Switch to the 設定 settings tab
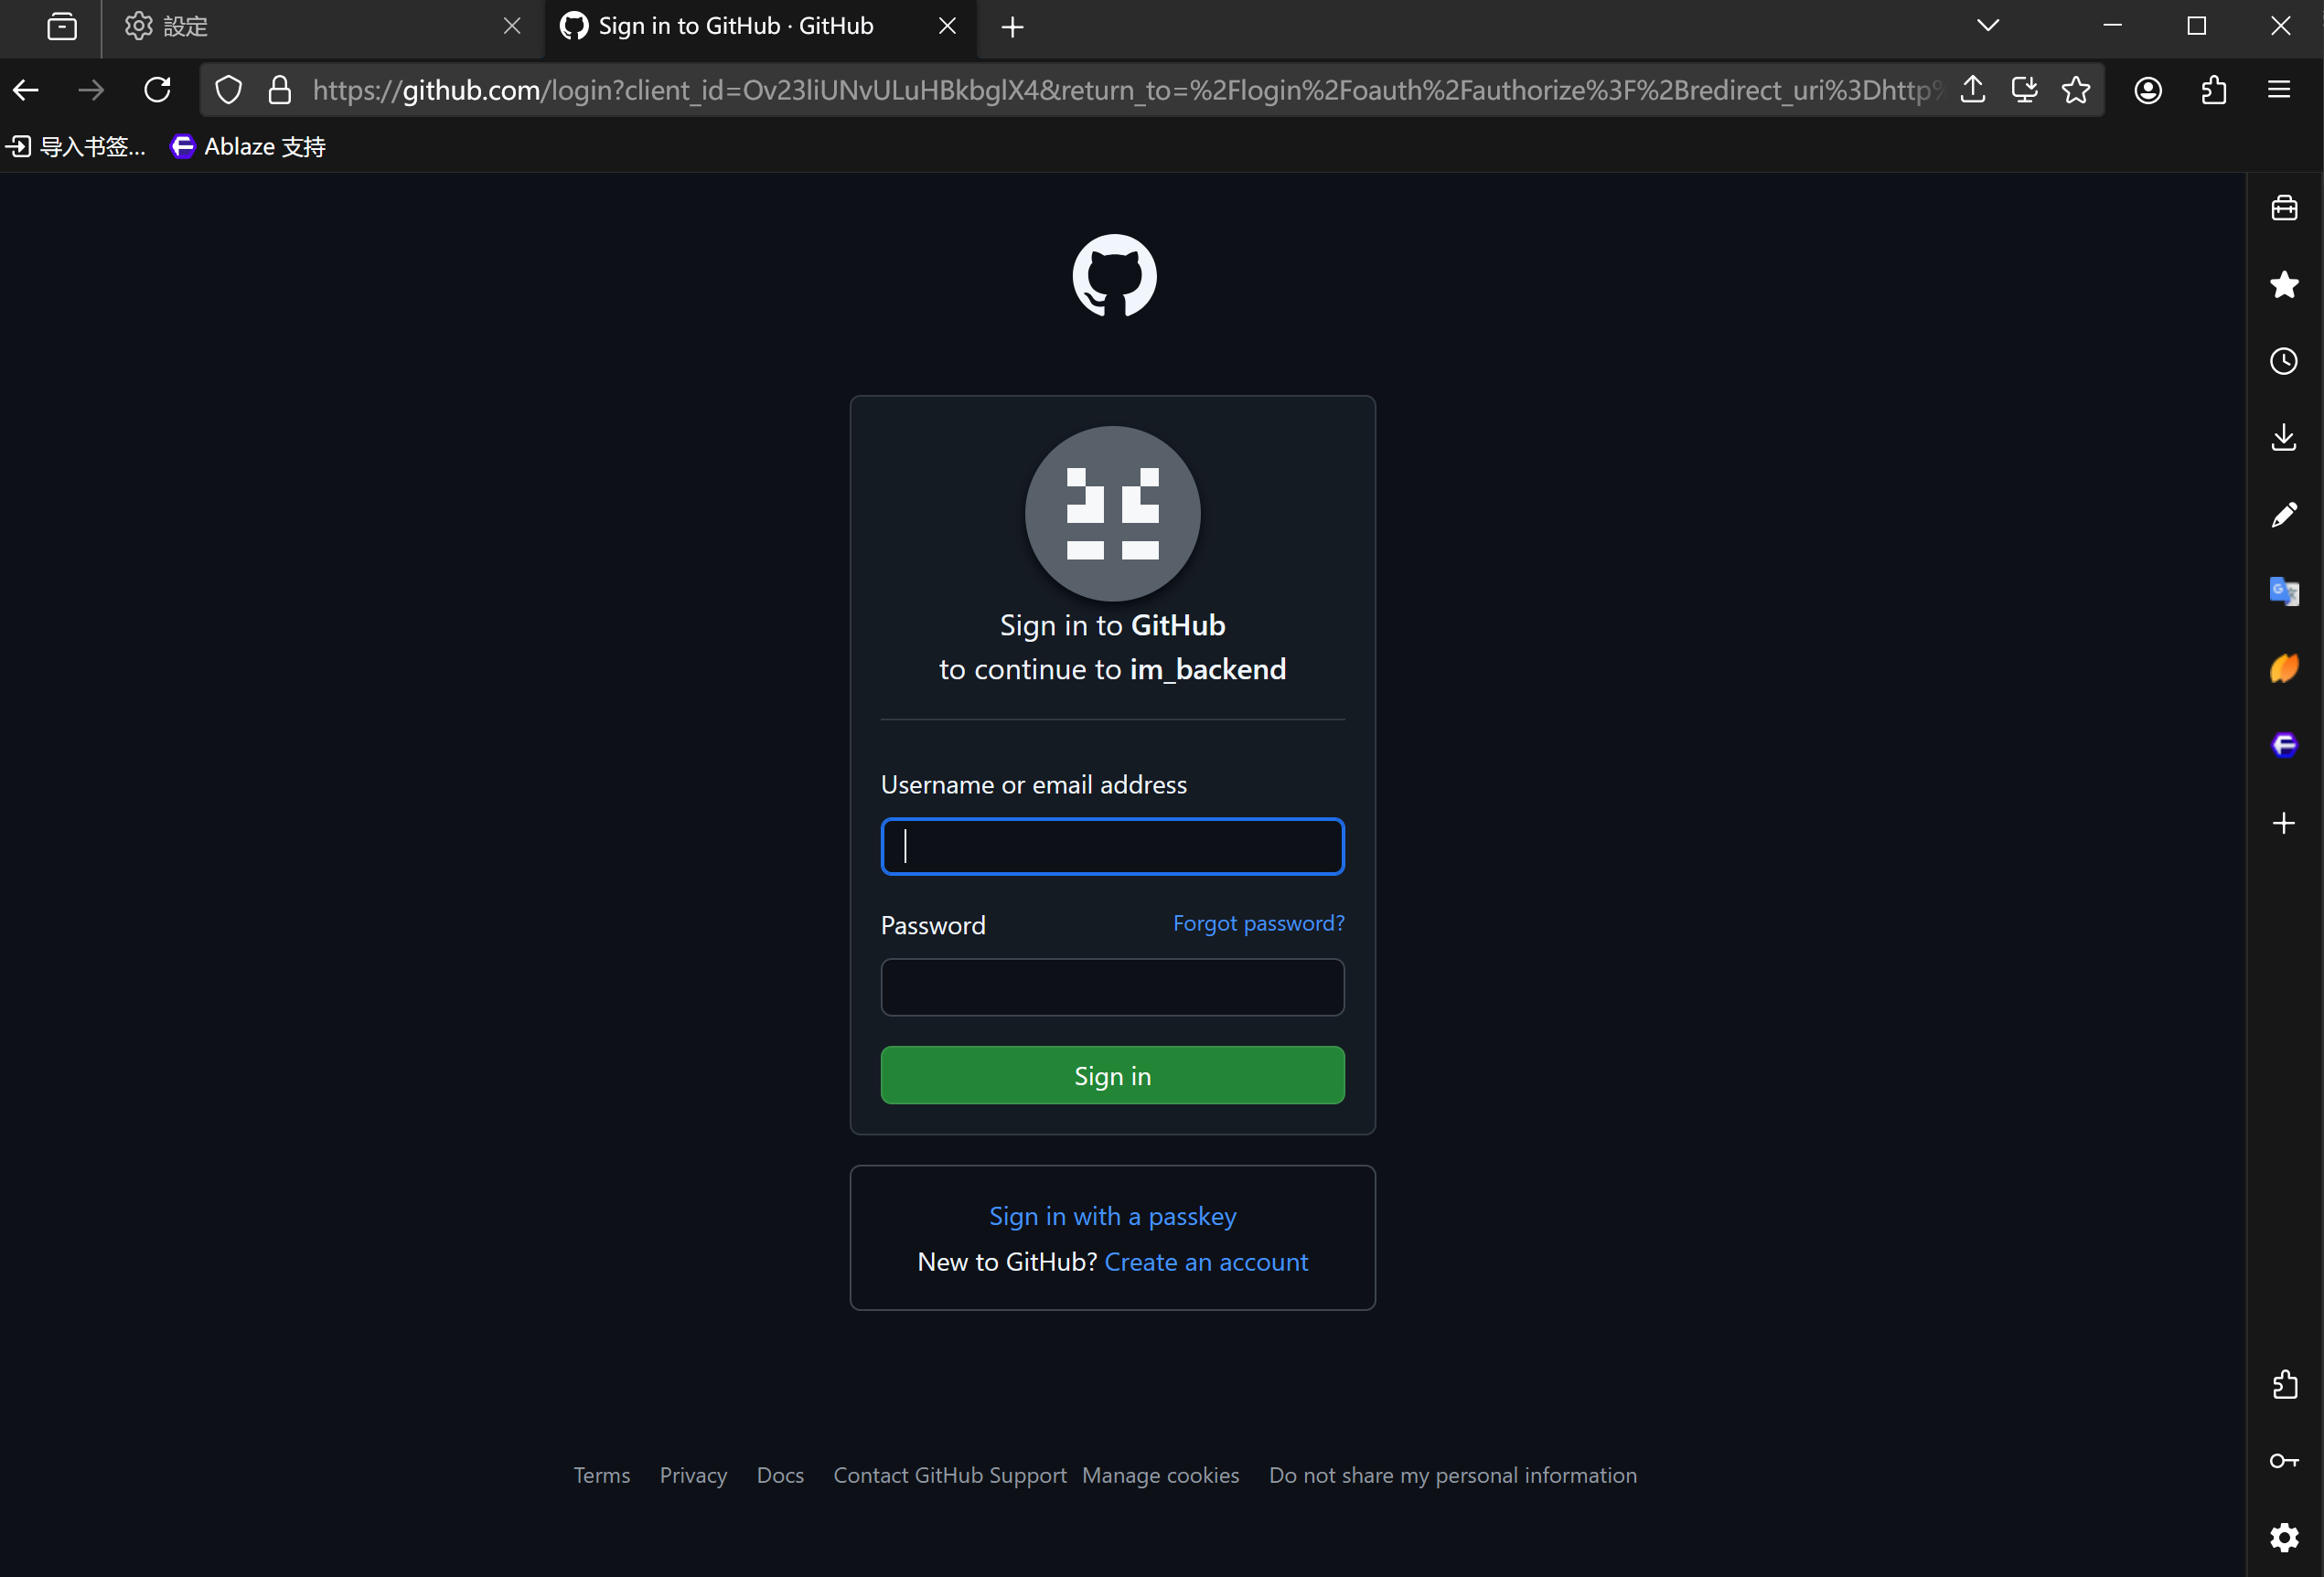 click(322, 26)
